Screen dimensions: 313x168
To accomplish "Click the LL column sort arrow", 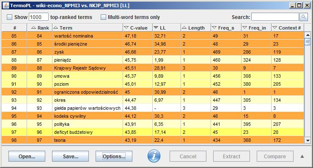I will pos(156,27).
